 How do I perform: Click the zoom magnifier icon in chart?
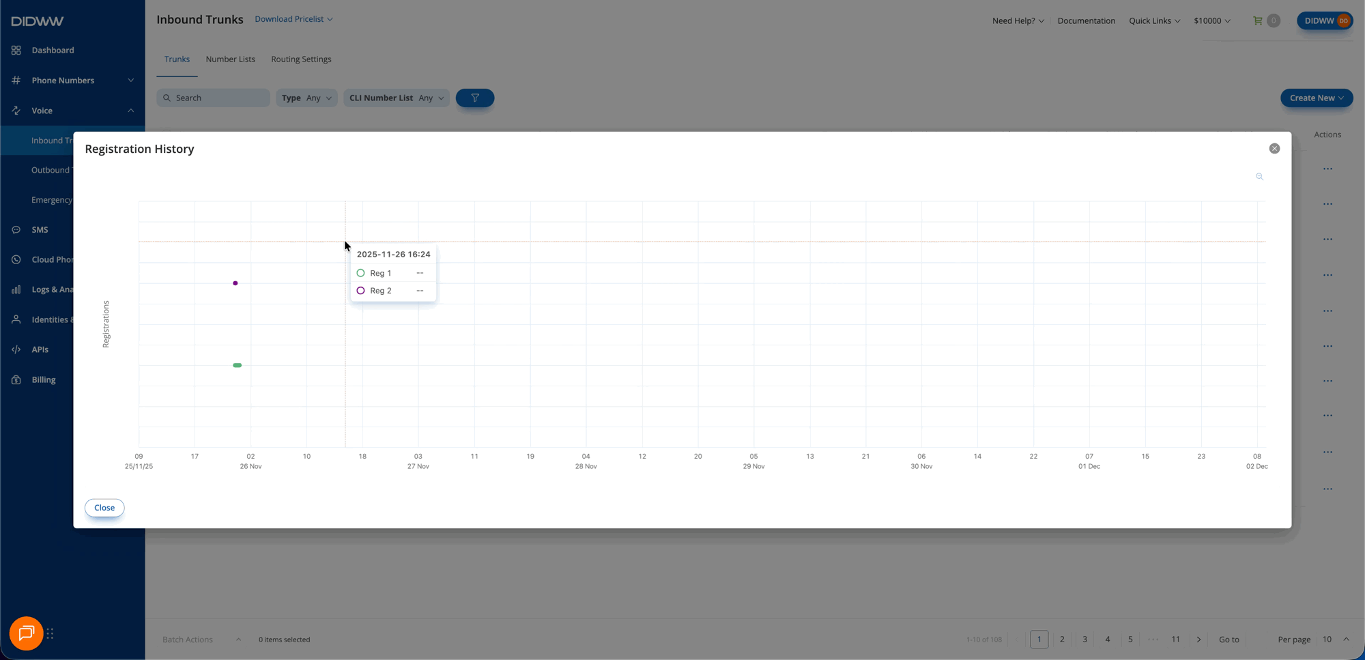(1259, 177)
